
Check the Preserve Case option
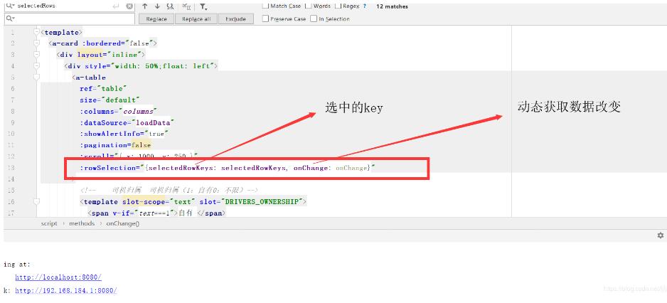click(x=266, y=19)
